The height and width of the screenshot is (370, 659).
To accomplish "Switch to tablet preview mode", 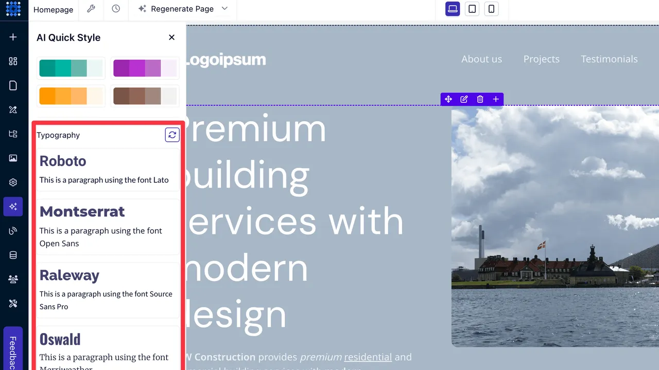I will click(472, 9).
